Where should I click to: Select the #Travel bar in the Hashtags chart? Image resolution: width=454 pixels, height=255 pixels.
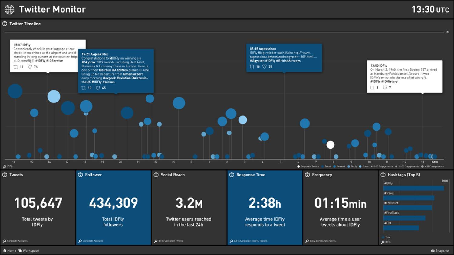(408, 198)
